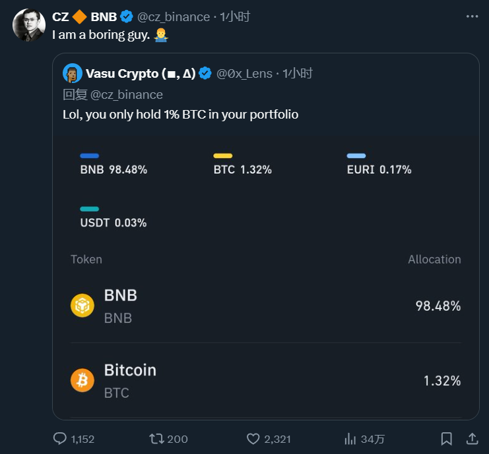The height and width of the screenshot is (454, 489).
Task: Click the reply comment icon
Action: pos(59,439)
